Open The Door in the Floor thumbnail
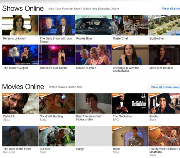The width and height of the screenshot is (180, 158). (x=20, y=136)
